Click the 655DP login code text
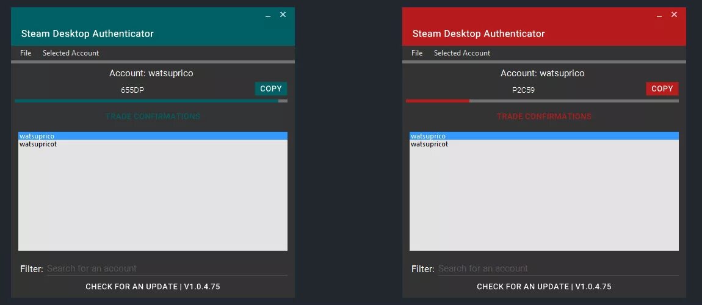The width and height of the screenshot is (702, 305). (132, 90)
